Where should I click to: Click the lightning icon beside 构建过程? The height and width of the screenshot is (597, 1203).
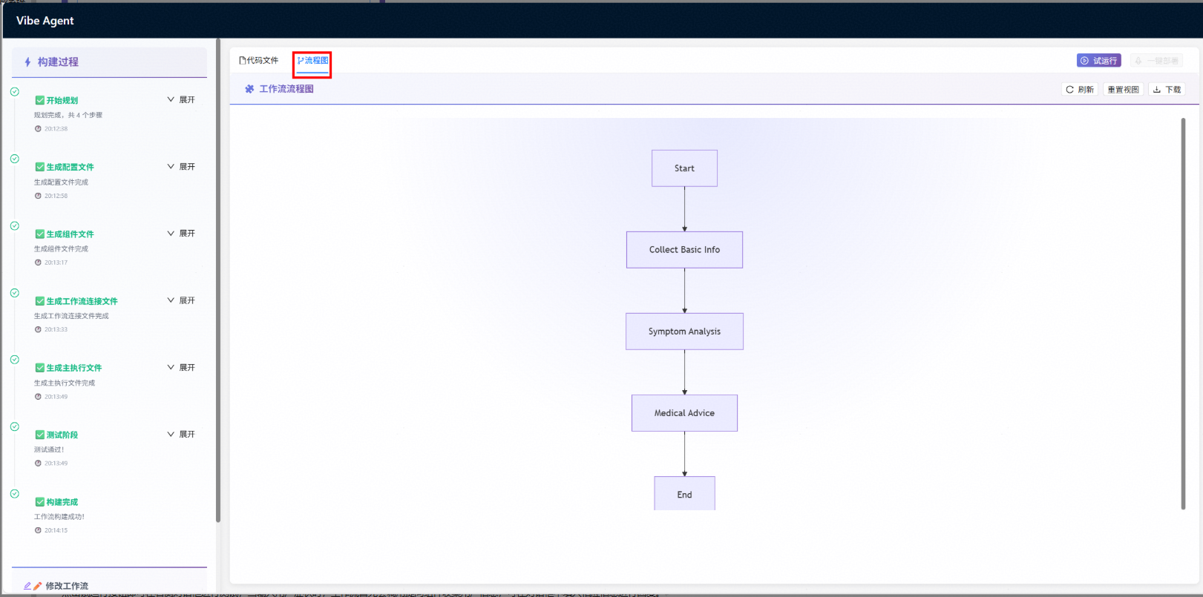point(27,62)
